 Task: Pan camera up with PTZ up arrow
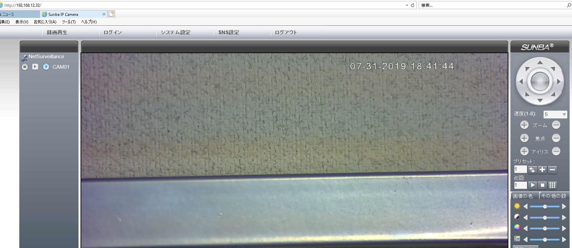540,62
